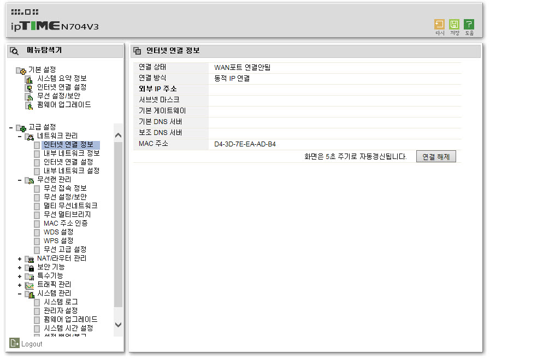The height and width of the screenshot is (359, 543).
Task: Collapse the 시스템 관리 branch
Action: [20, 294]
